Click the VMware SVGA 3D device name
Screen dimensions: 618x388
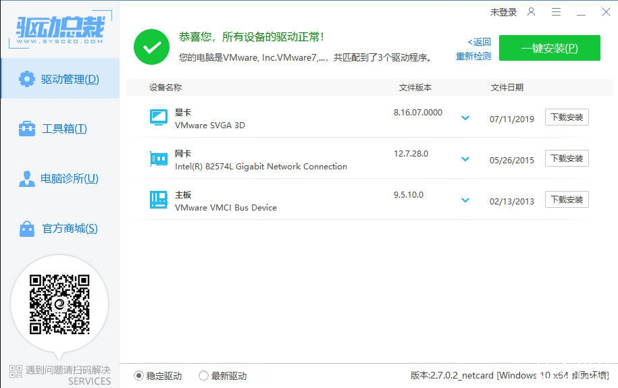coord(210,126)
